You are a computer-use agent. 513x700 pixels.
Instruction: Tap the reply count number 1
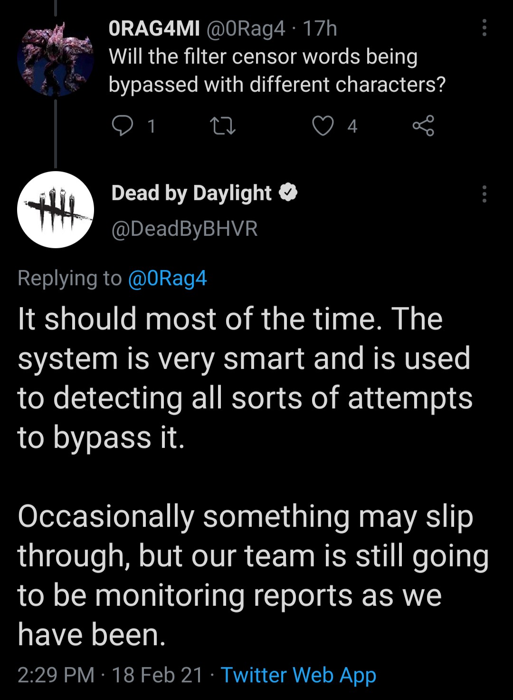coord(151,126)
